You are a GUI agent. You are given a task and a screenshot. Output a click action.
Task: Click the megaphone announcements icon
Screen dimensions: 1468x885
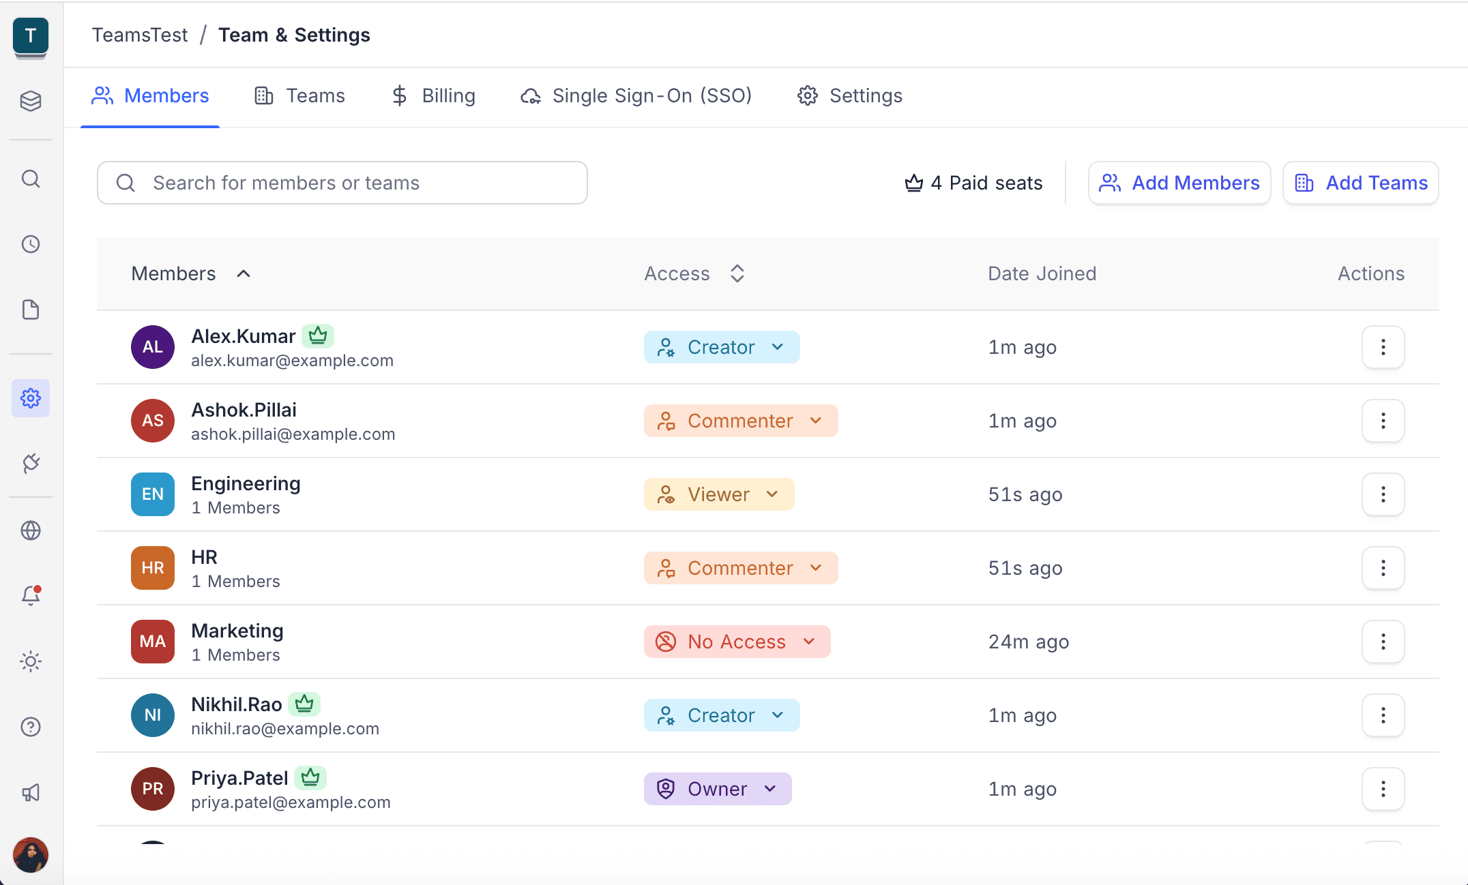pos(31,792)
